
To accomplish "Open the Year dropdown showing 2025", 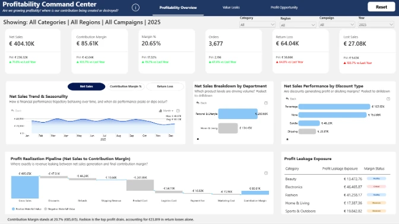I will (376, 25).
